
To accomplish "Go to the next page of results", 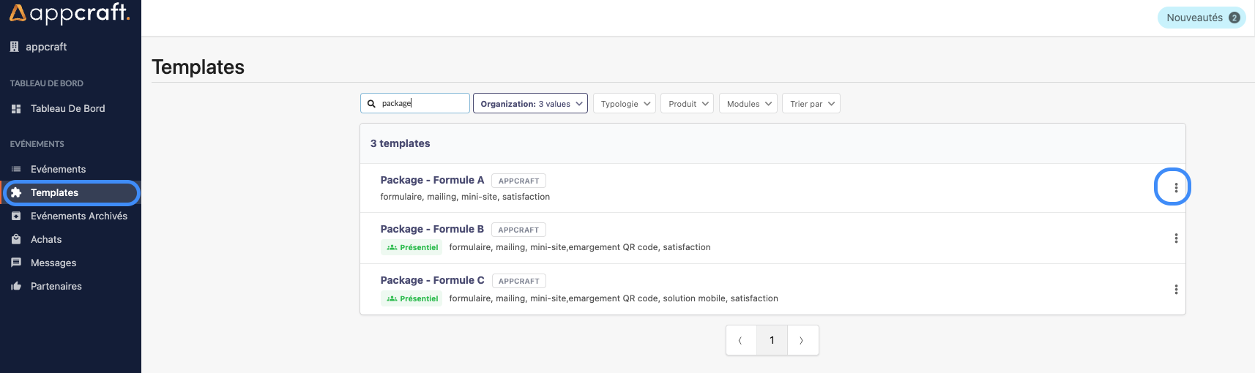I will pos(802,340).
